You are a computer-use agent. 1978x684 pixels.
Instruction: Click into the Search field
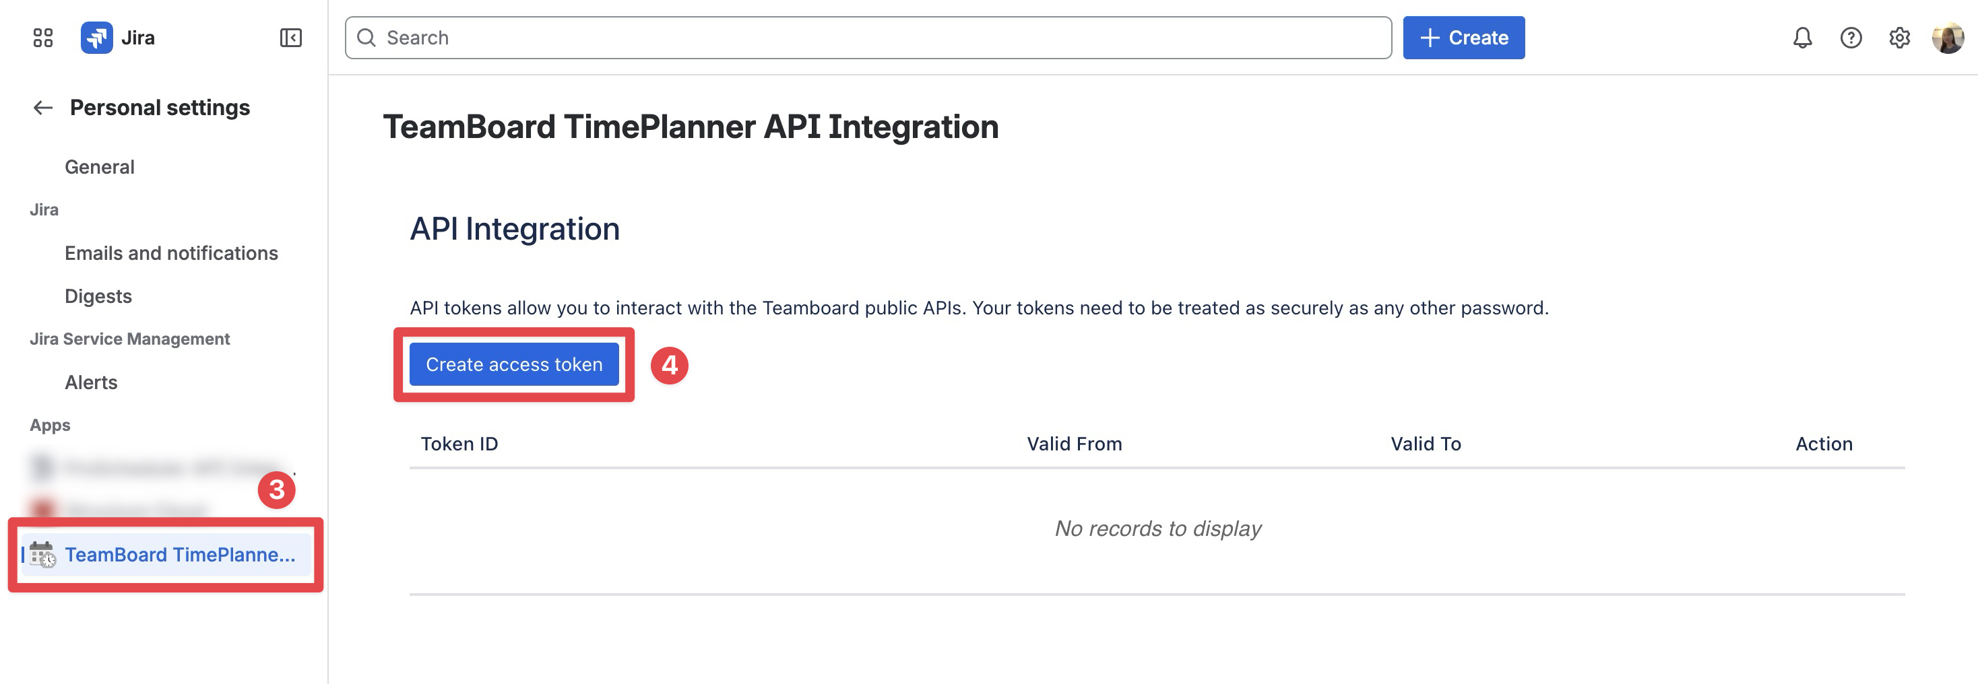pos(868,38)
